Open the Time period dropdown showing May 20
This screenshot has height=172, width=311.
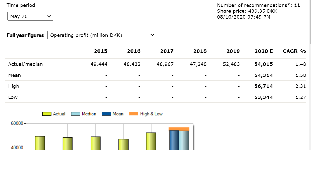[30, 16]
